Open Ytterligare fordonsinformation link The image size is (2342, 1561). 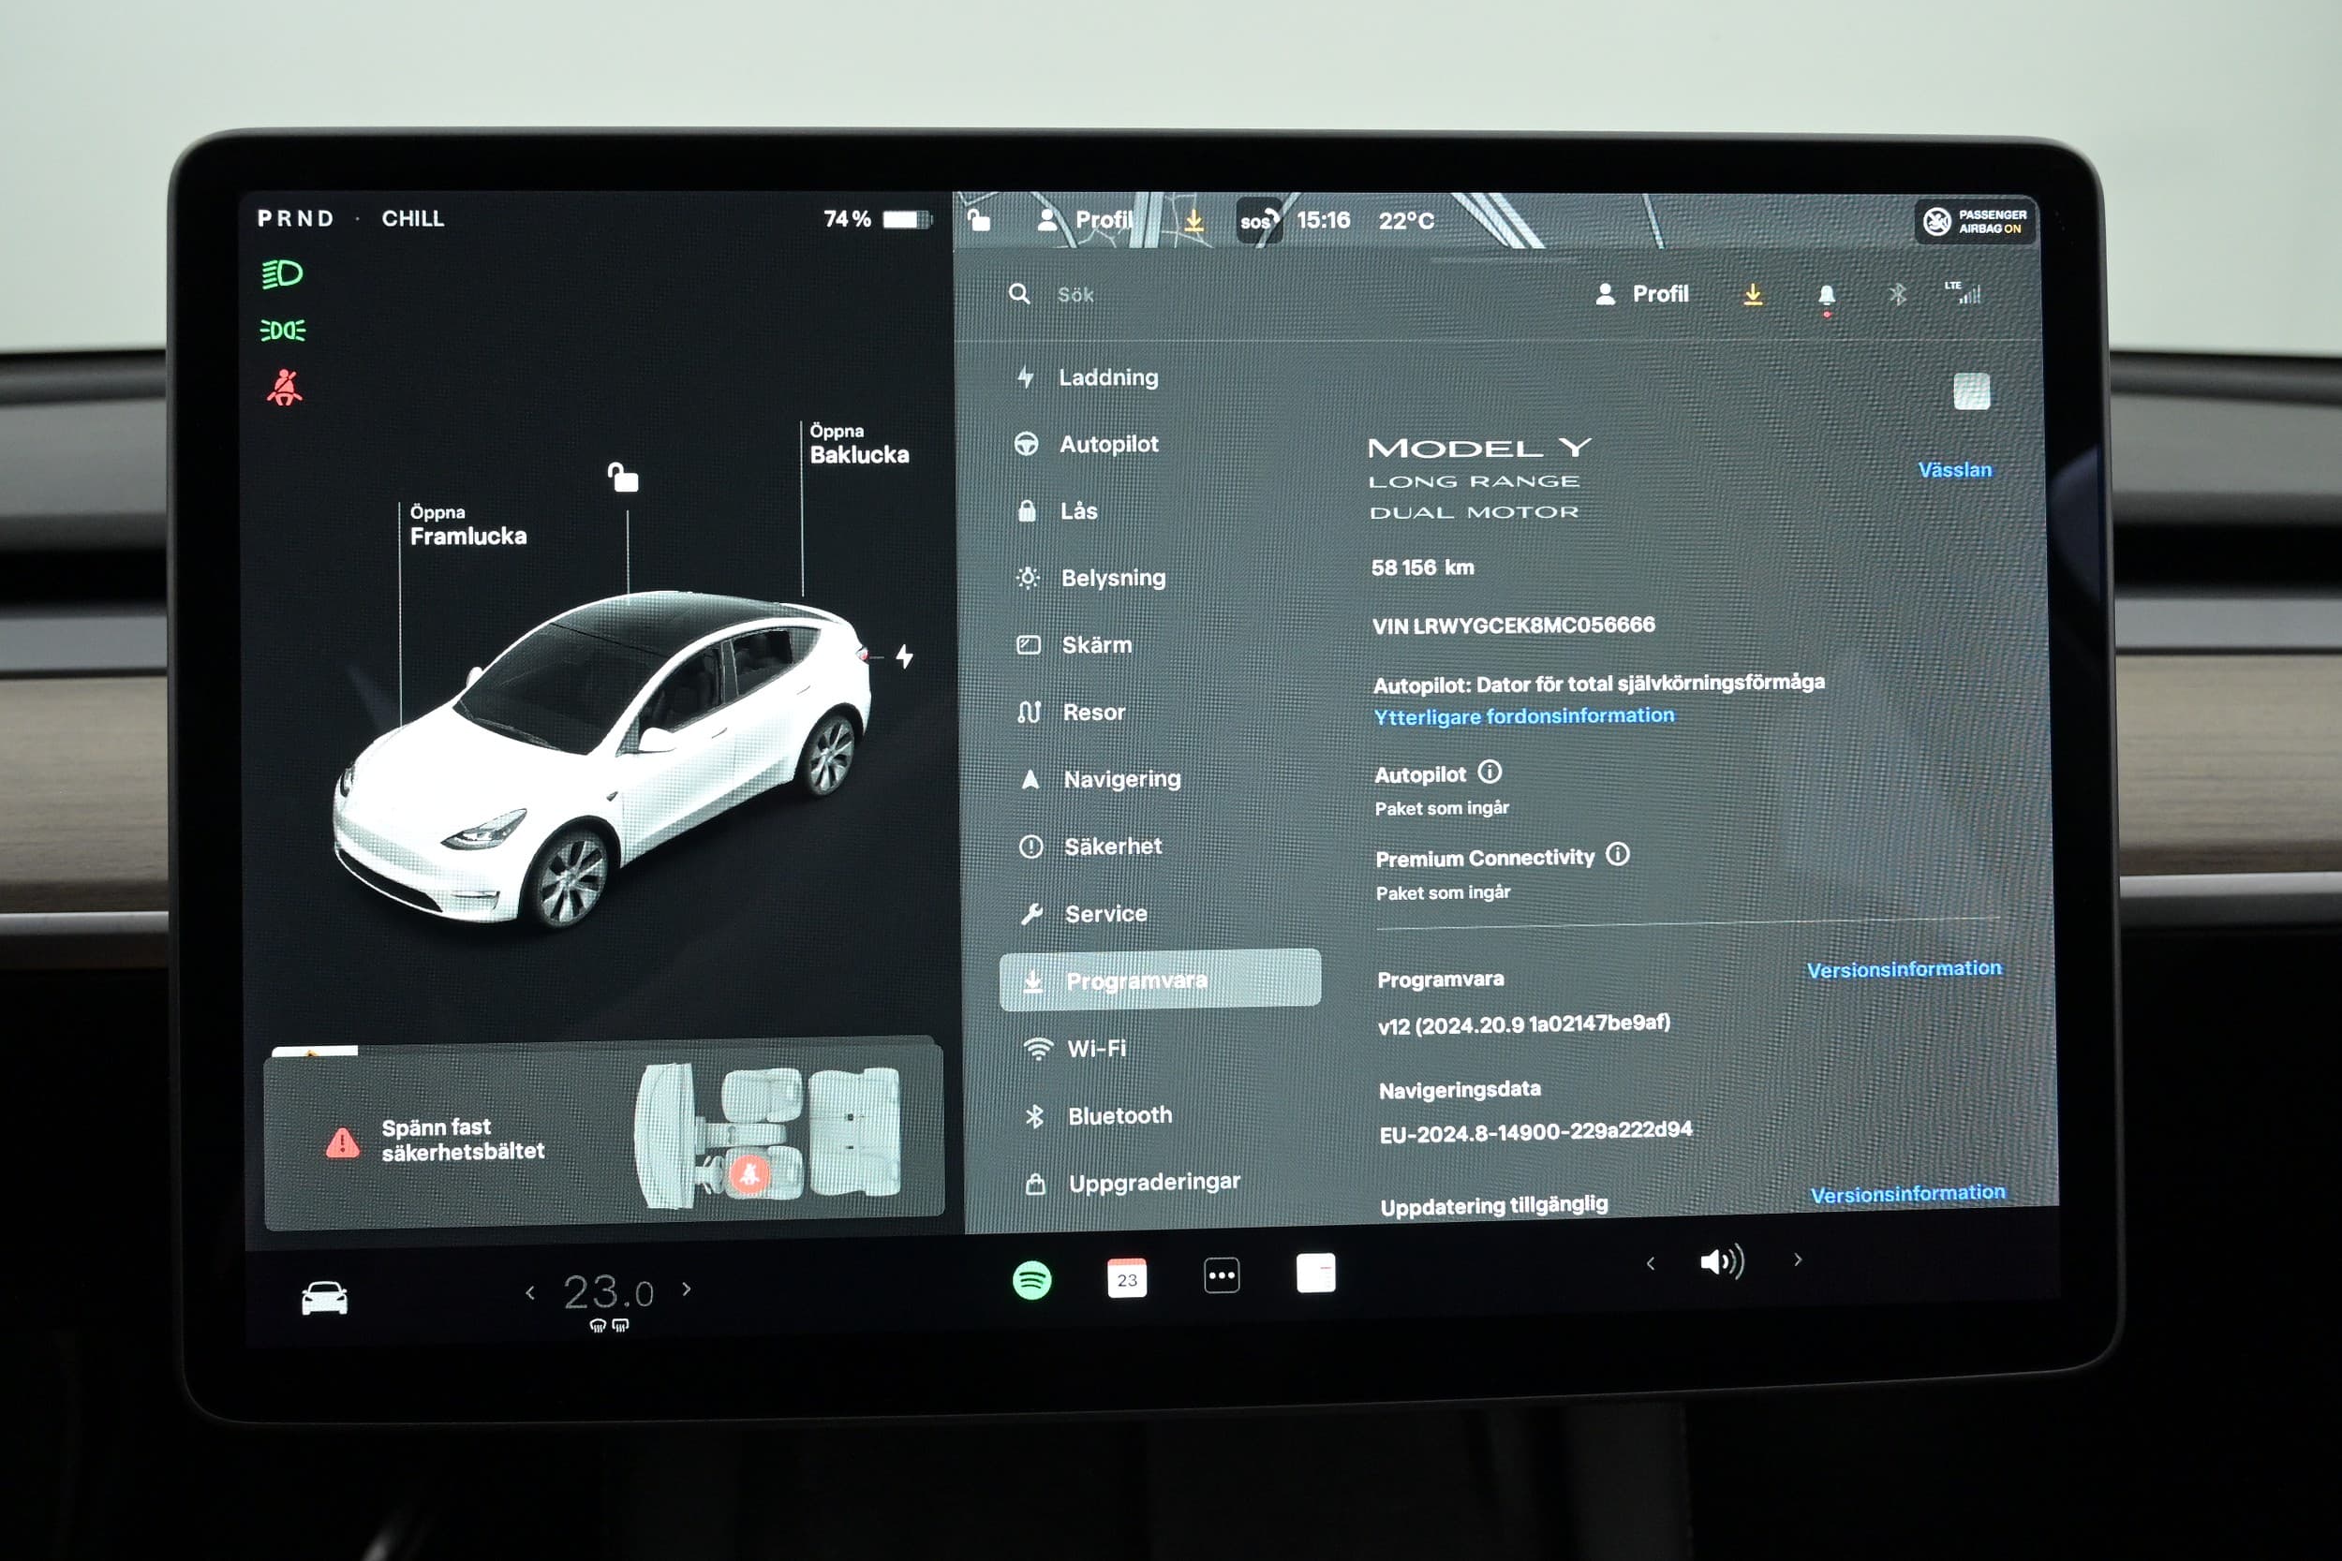(x=1523, y=715)
